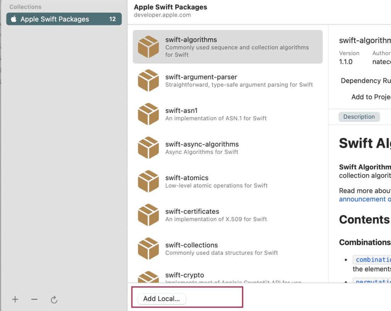Select the swift-algorithms package icon
Screen dimensions: 391x311
pyautogui.click(x=148, y=47)
